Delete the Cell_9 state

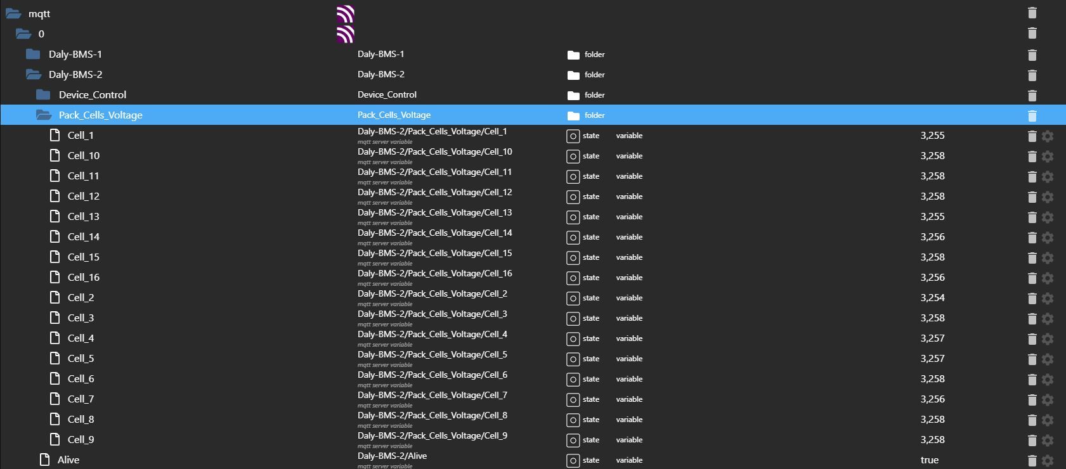[1032, 440]
